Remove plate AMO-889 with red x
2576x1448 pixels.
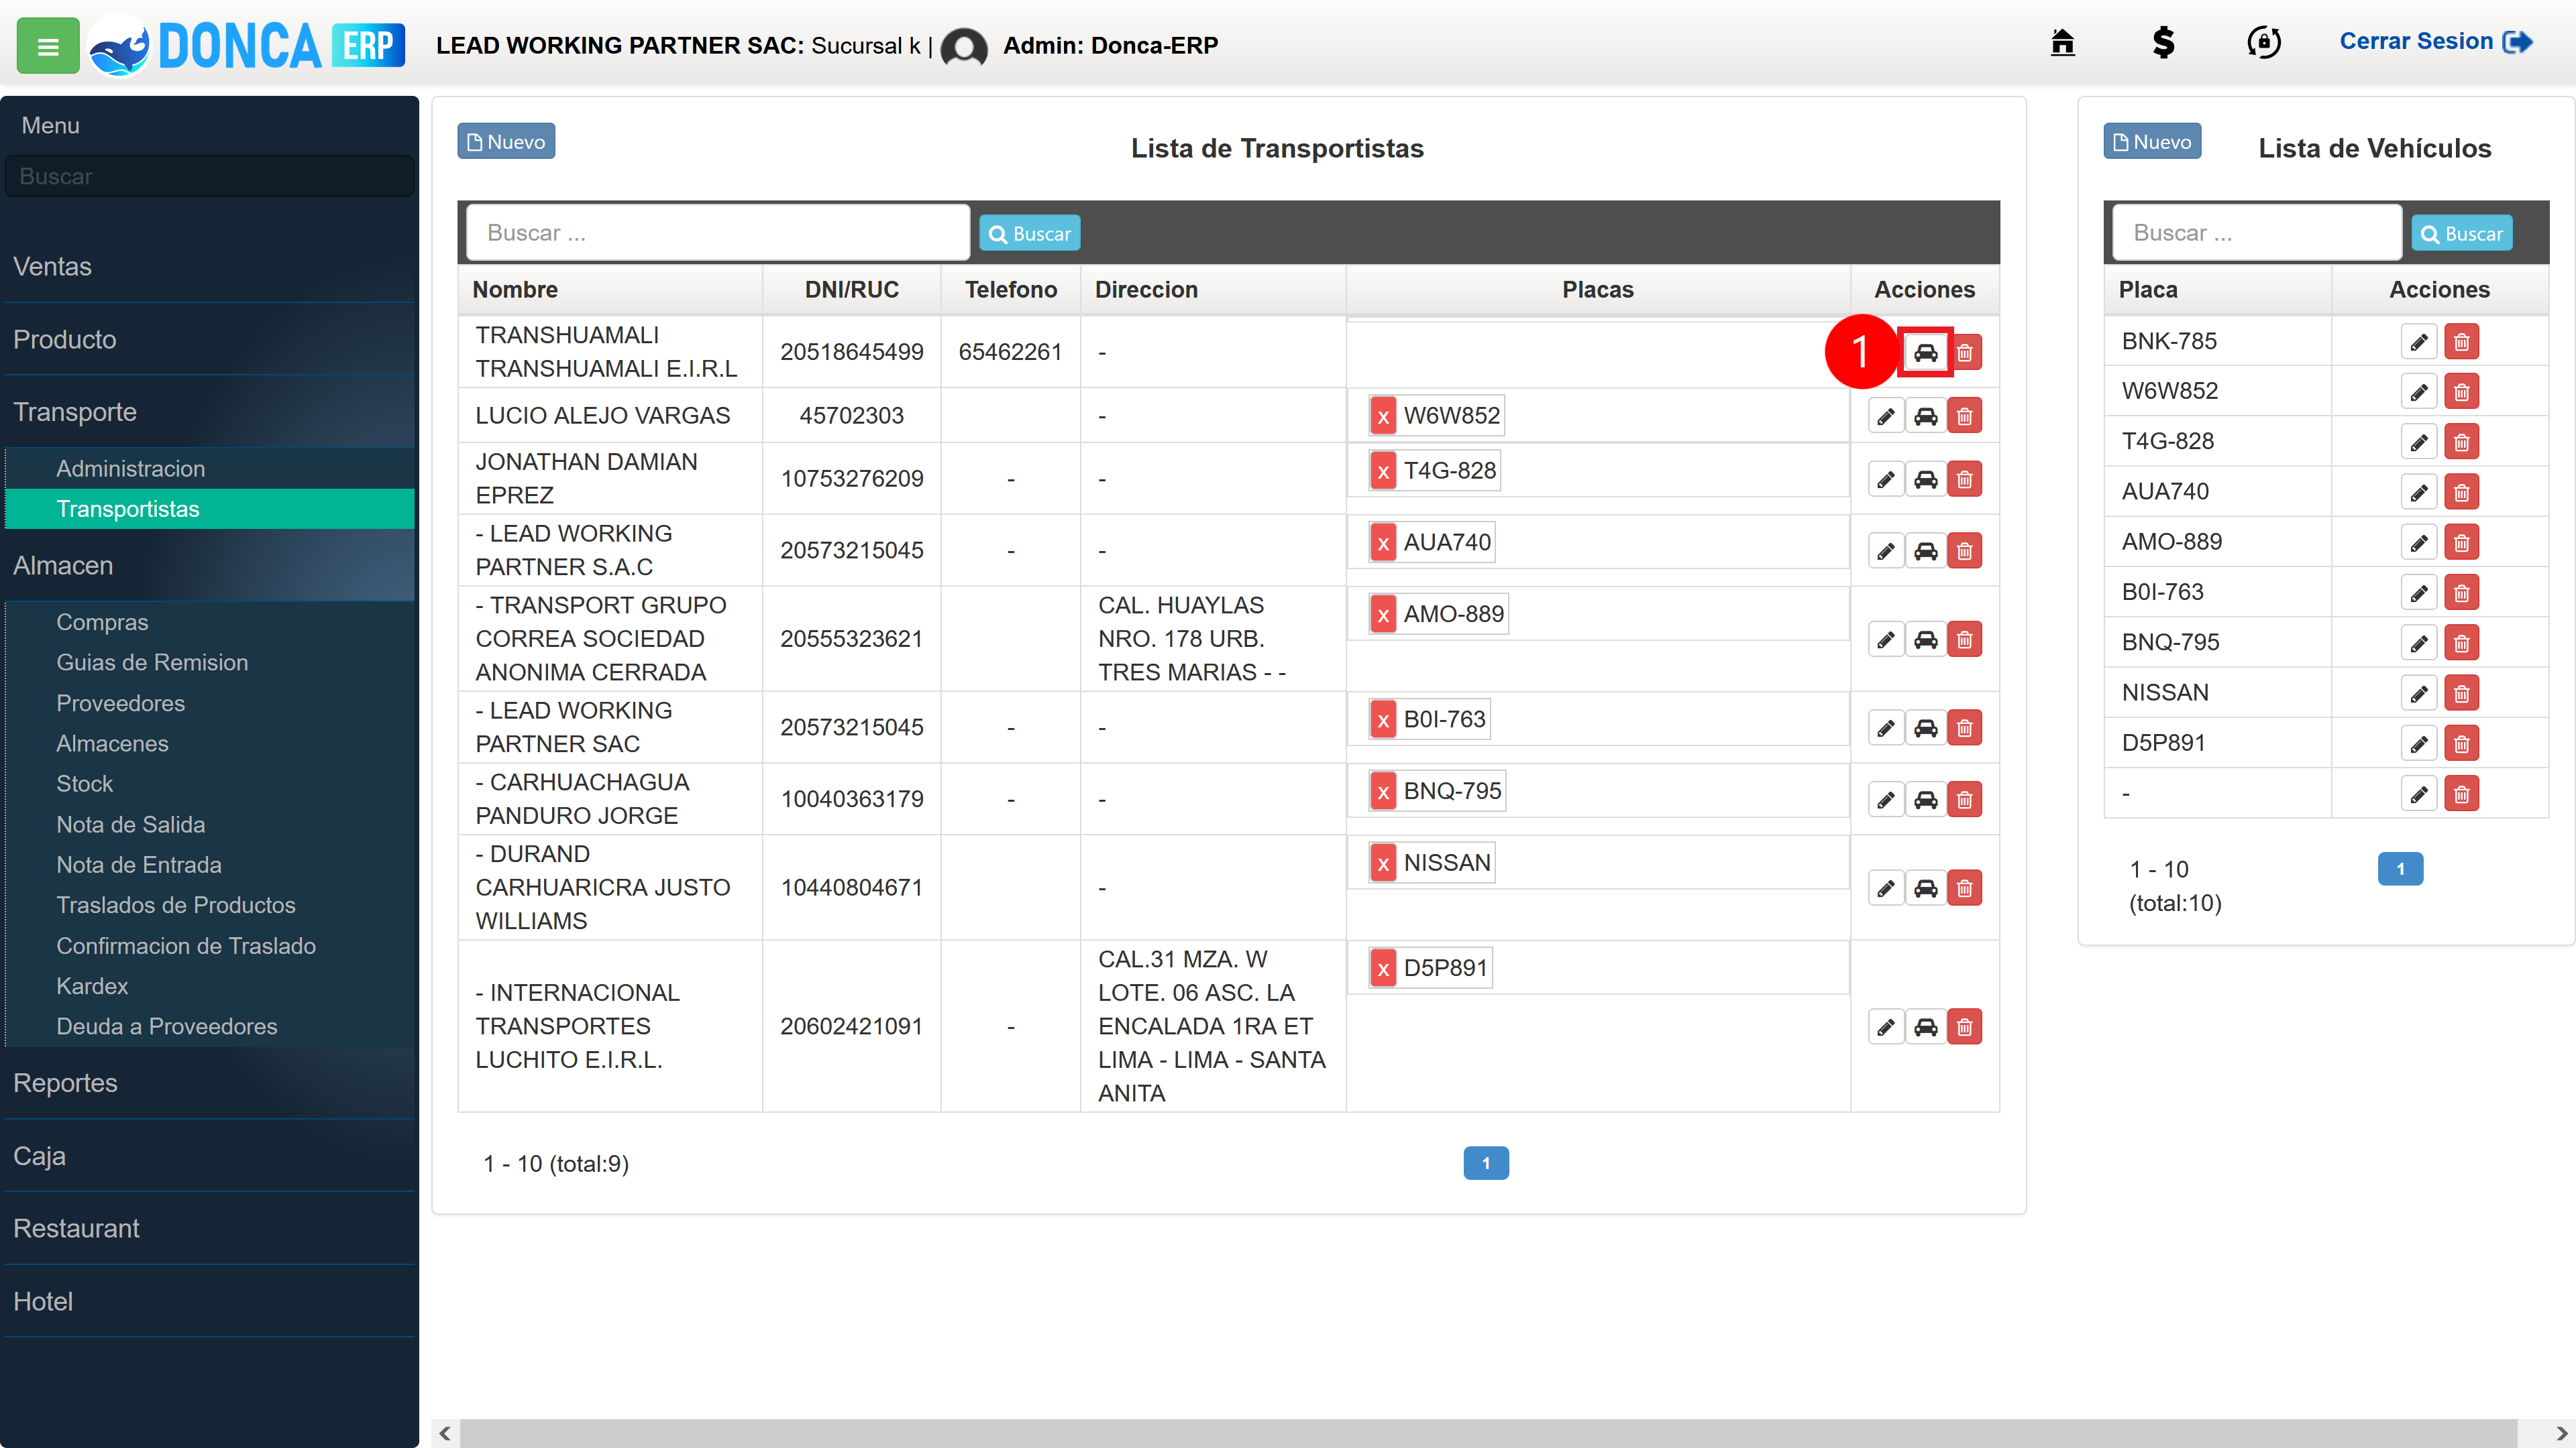click(1382, 615)
